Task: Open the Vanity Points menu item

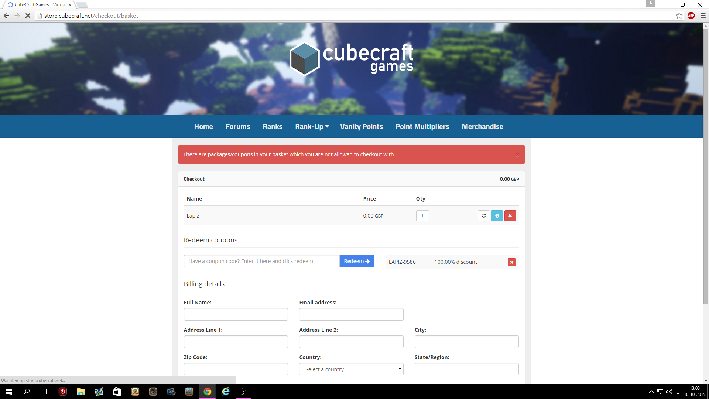Action: (x=362, y=126)
